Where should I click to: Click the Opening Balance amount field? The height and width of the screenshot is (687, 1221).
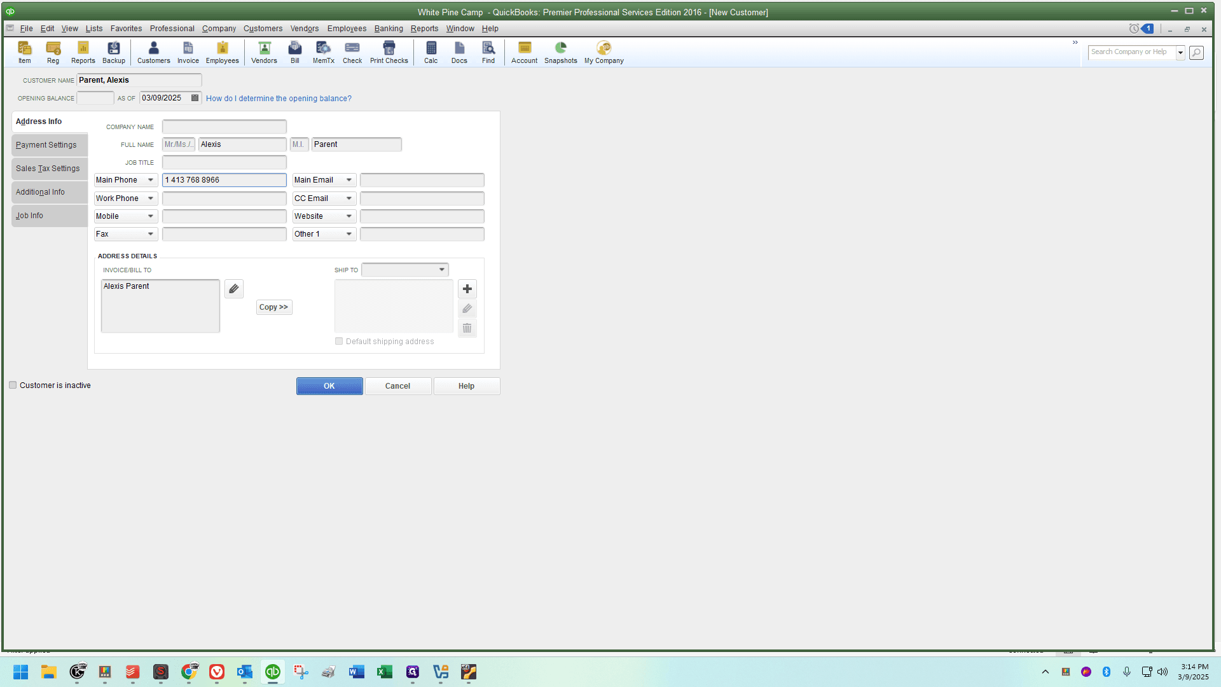pyautogui.click(x=95, y=98)
